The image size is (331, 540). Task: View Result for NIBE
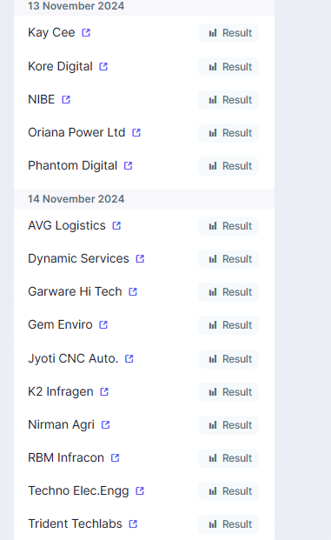[228, 100]
